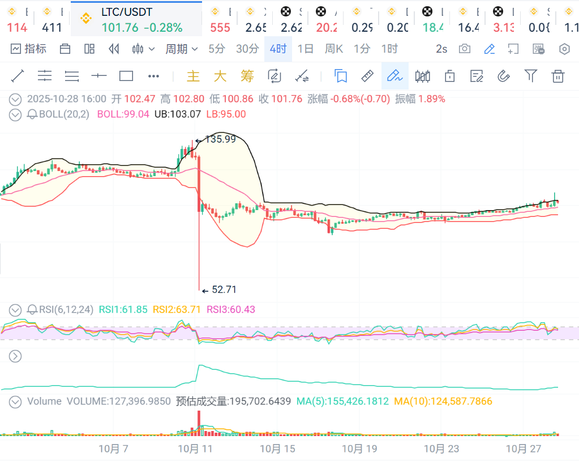Screen dimensions: 579x461
Task: Click the 135.99 high price marker
Action: point(220,139)
